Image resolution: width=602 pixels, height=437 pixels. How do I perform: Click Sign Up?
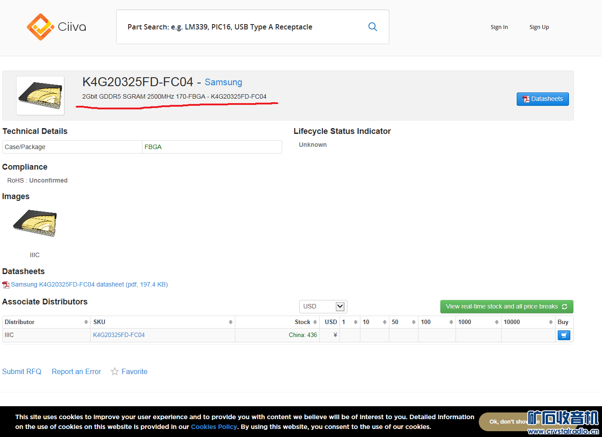coord(539,27)
